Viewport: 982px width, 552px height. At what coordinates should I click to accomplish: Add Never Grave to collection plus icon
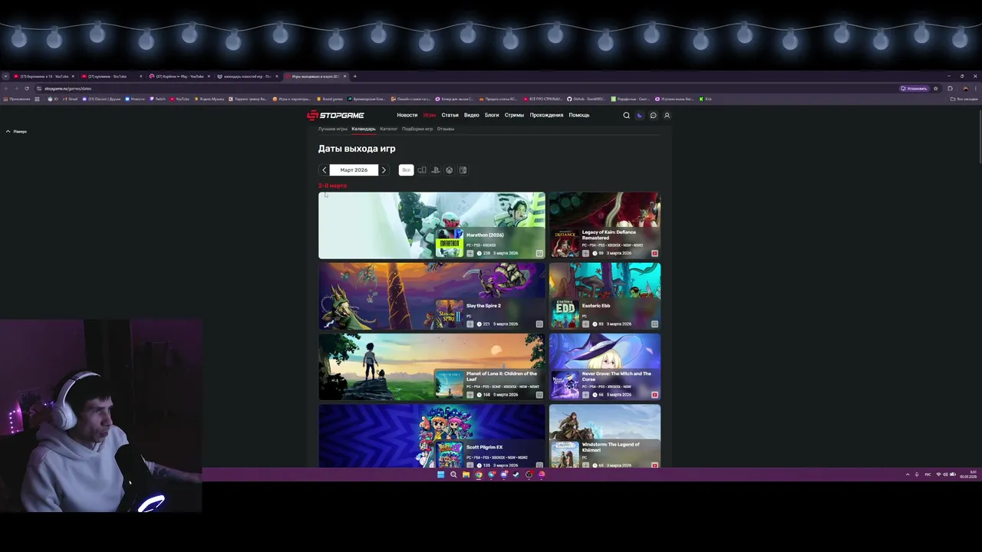pos(586,395)
